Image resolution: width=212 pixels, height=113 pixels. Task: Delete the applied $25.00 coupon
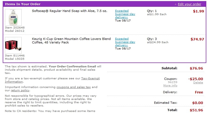click(198, 83)
